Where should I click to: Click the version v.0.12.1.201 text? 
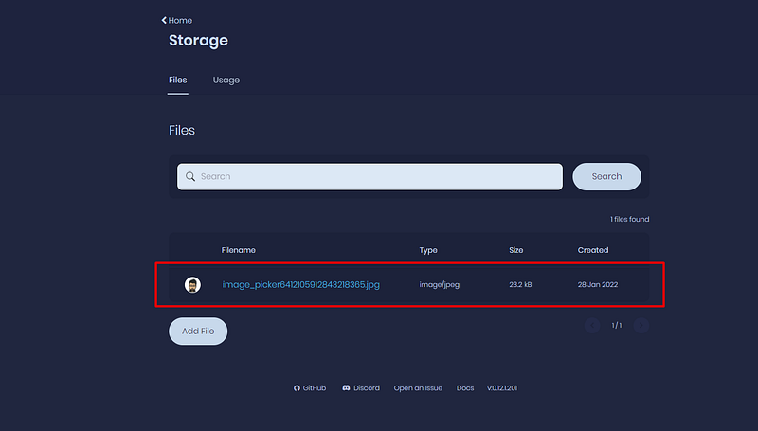[x=502, y=388]
